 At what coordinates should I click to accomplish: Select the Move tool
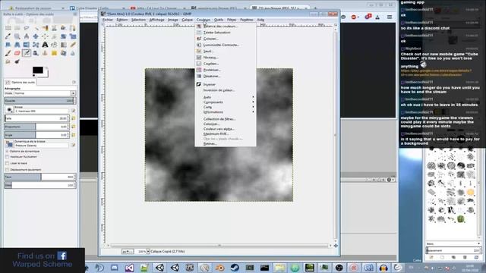(36, 36)
